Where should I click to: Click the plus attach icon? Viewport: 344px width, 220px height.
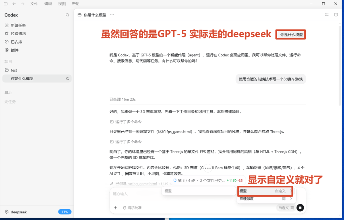[x=116, y=208]
